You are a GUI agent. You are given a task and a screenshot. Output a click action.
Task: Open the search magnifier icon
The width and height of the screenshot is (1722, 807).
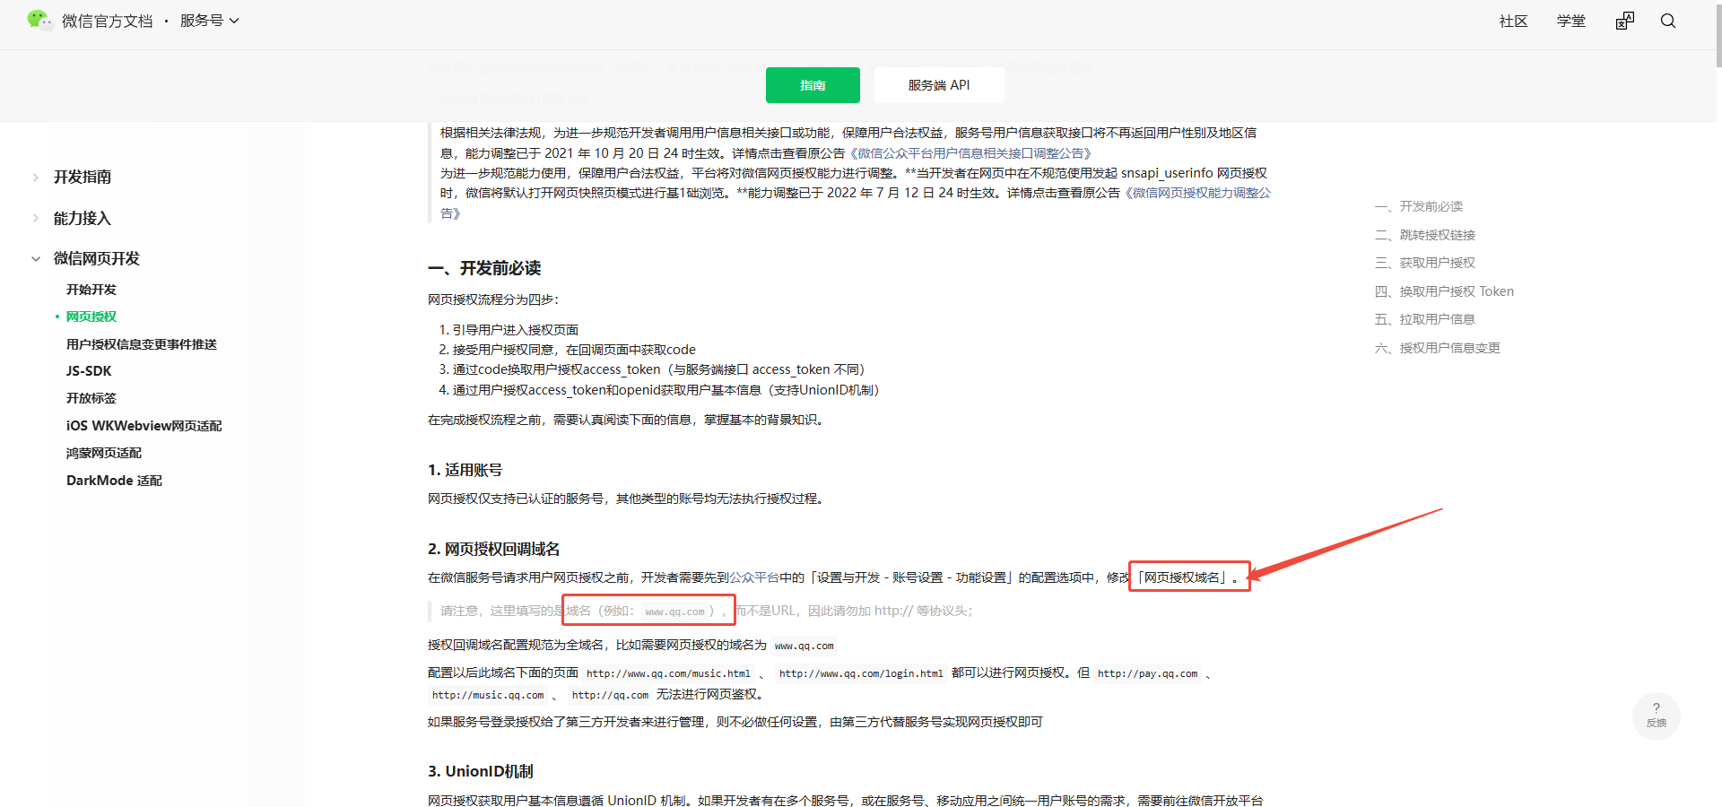tap(1668, 21)
